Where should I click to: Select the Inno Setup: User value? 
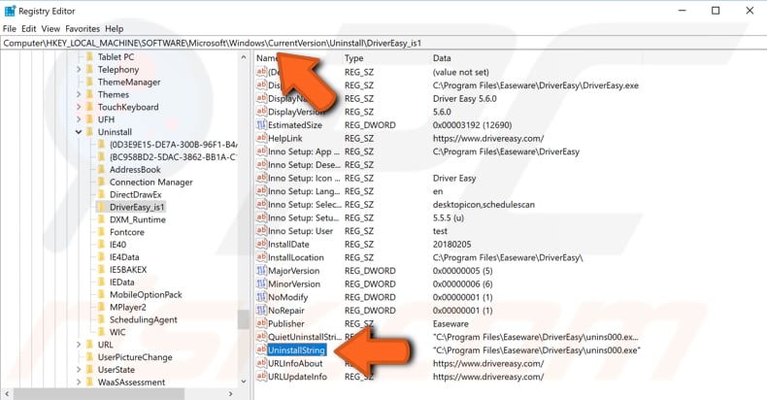coord(300,231)
